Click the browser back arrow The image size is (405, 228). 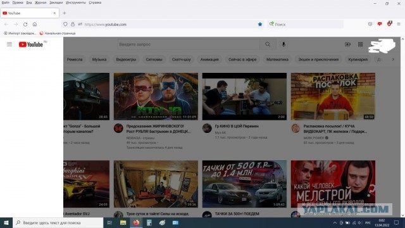pos(6,24)
